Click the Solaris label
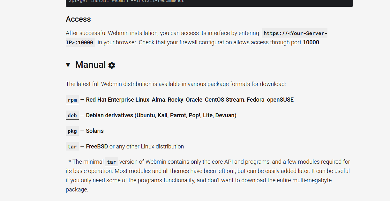This screenshot has width=390, height=201. pos(95,131)
